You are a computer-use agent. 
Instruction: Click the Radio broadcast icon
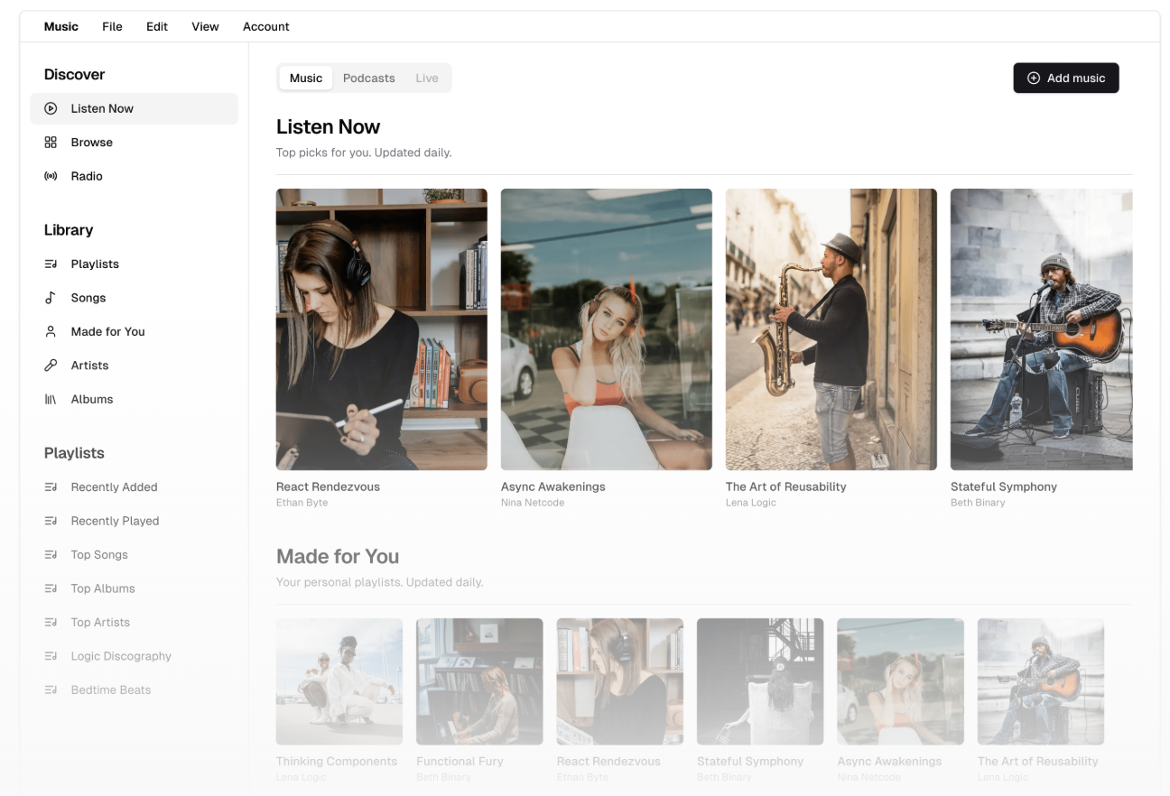51,176
